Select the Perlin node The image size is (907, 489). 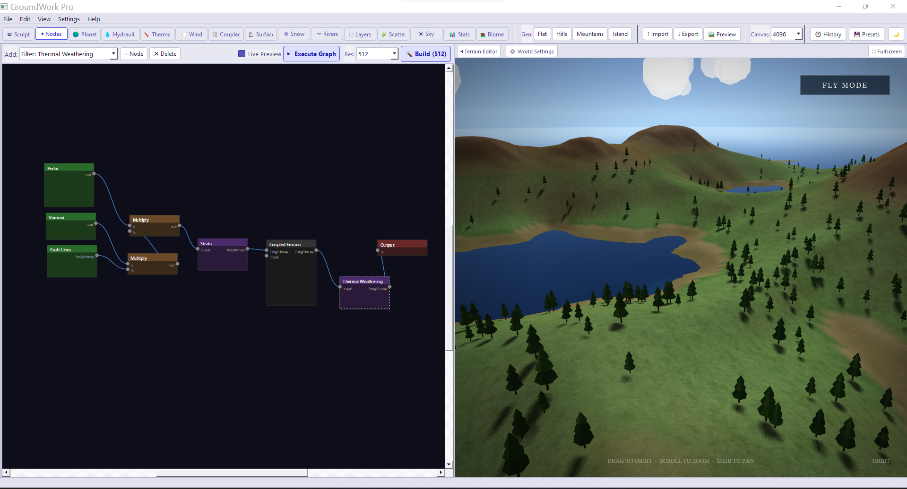click(x=69, y=185)
